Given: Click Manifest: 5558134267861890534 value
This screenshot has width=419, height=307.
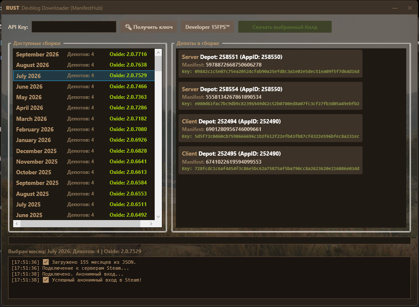Looking at the screenshot, I should [x=234, y=97].
